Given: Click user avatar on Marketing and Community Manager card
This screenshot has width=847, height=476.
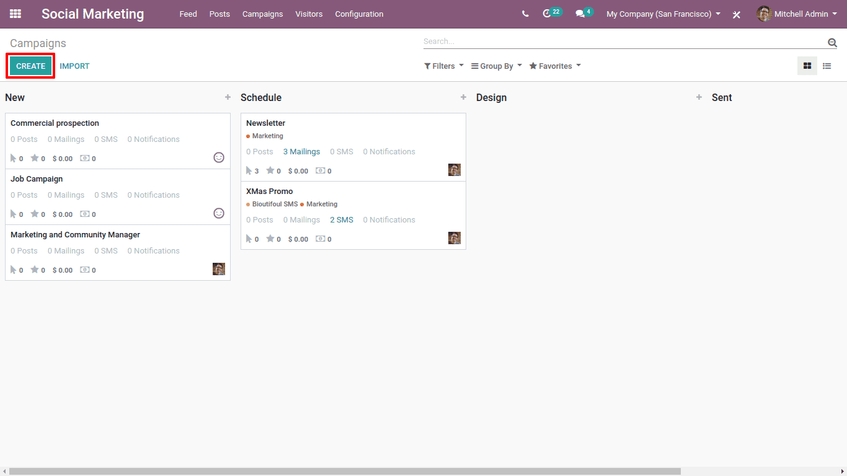Looking at the screenshot, I should coord(219,269).
